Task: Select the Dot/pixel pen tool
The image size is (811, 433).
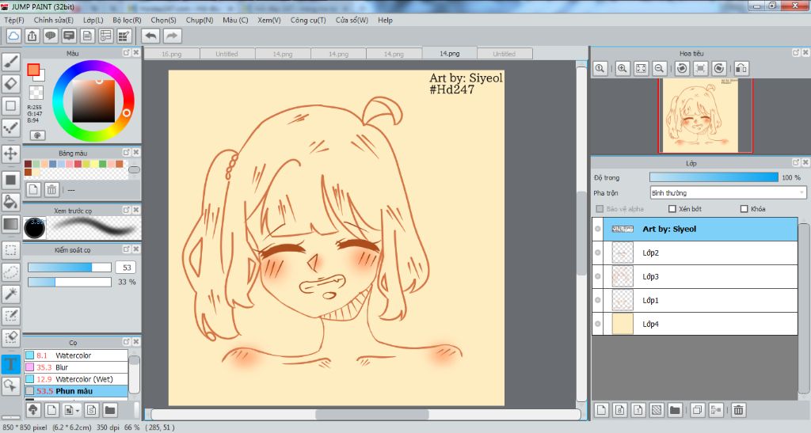Action: (11, 127)
